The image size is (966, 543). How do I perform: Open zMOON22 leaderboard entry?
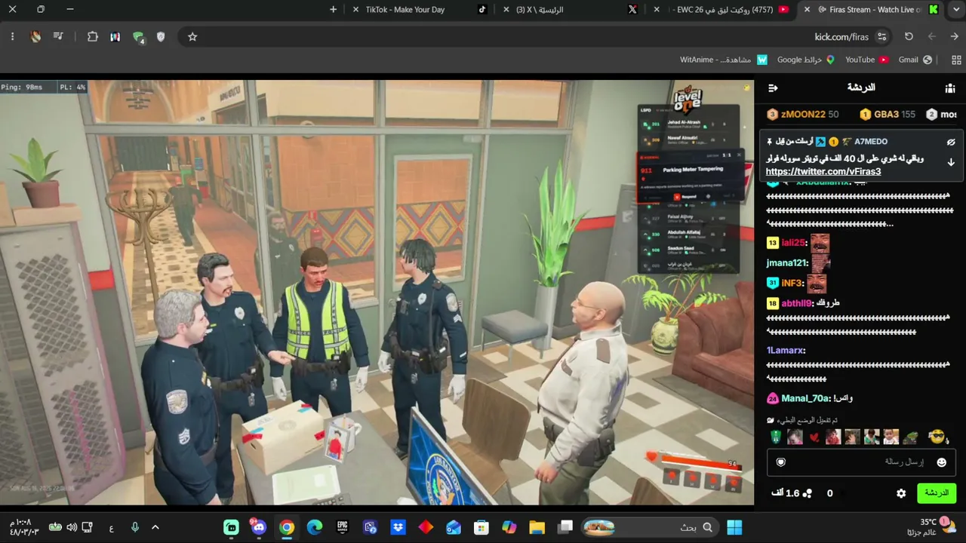802,115
